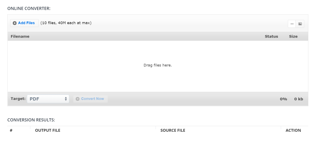Click the # column in conversion results
Screen dimensions: 314x152
click(11, 130)
